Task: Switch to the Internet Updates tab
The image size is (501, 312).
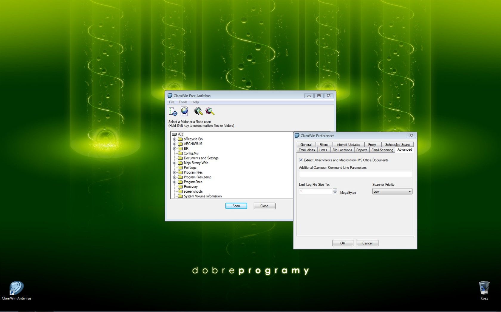Action: (x=348, y=144)
